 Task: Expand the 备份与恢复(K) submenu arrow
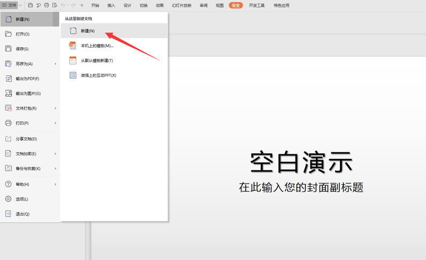[55, 169]
